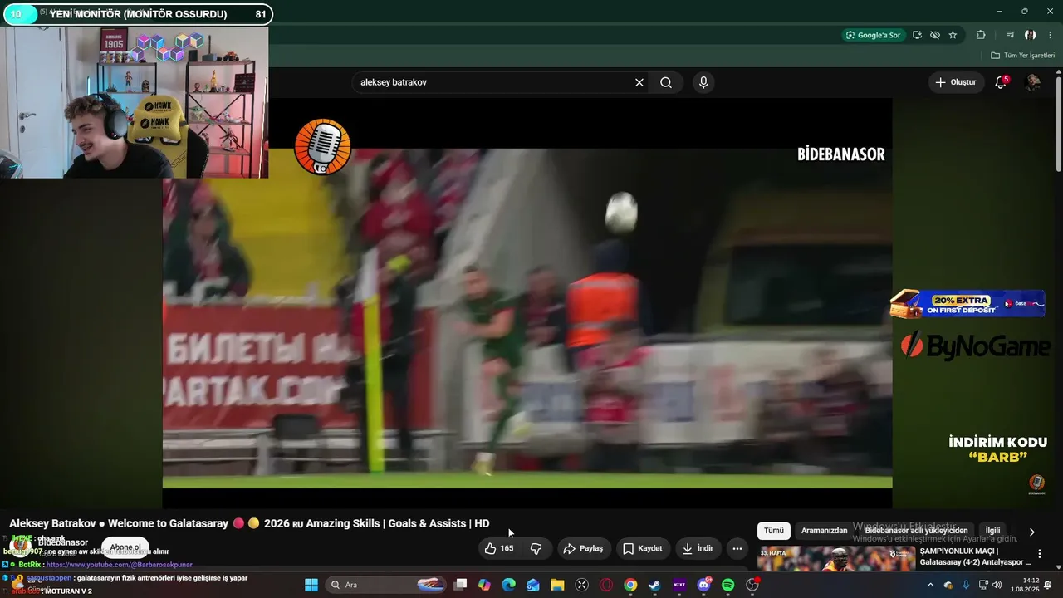The image size is (1063, 598).
Task: Click the install app icon in address bar
Action: 917,35
